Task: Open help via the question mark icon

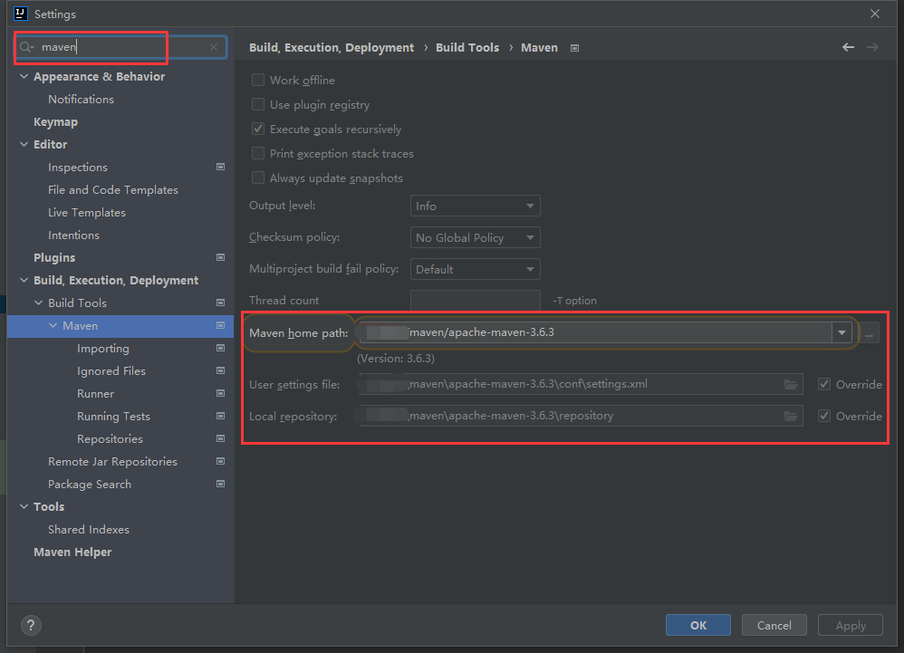Action: coord(31,625)
